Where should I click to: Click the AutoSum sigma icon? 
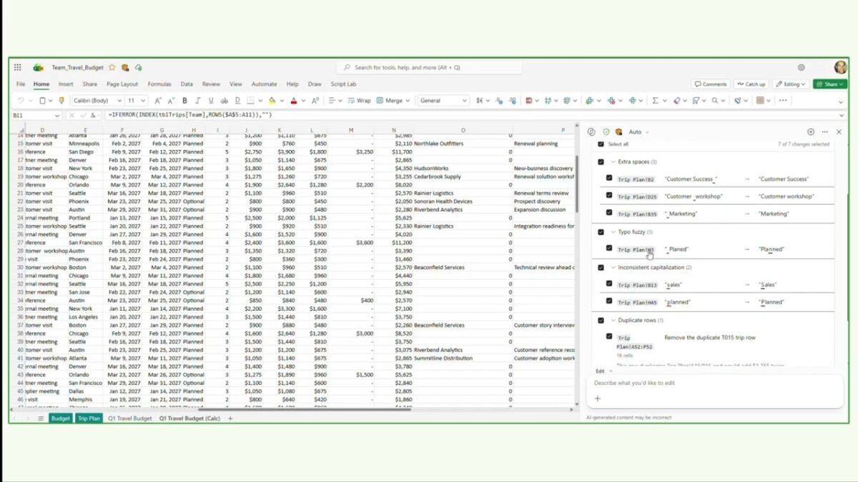[655, 101]
